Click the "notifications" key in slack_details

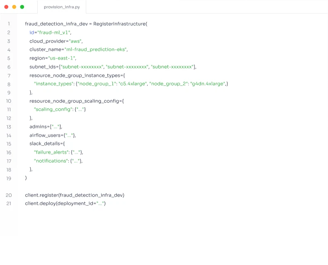point(51,161)
